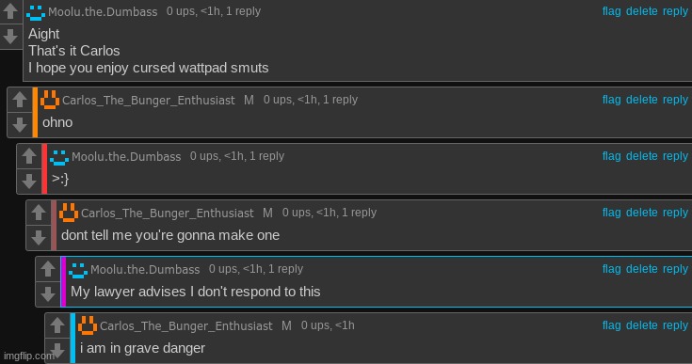The image size is (692, 364).
Task: Delete 'My lawyer advises' comment
Action: point(642,269)
